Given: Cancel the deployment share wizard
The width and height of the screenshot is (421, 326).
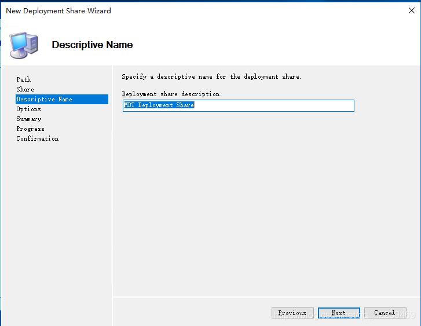Looking at the screenshot, I should pyautogui.click(x=385, y=313).
